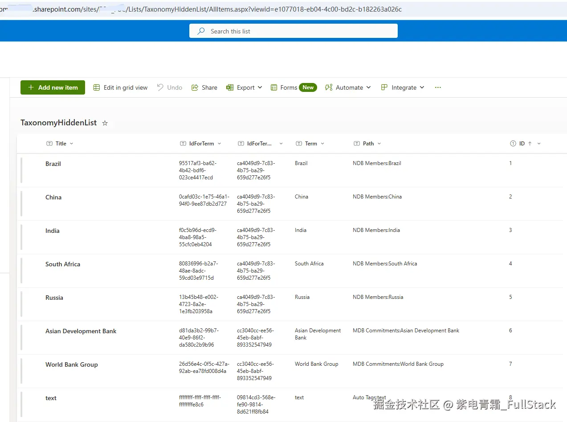
Task: Open Edit in grid view
Action: [x=120, y=87]
